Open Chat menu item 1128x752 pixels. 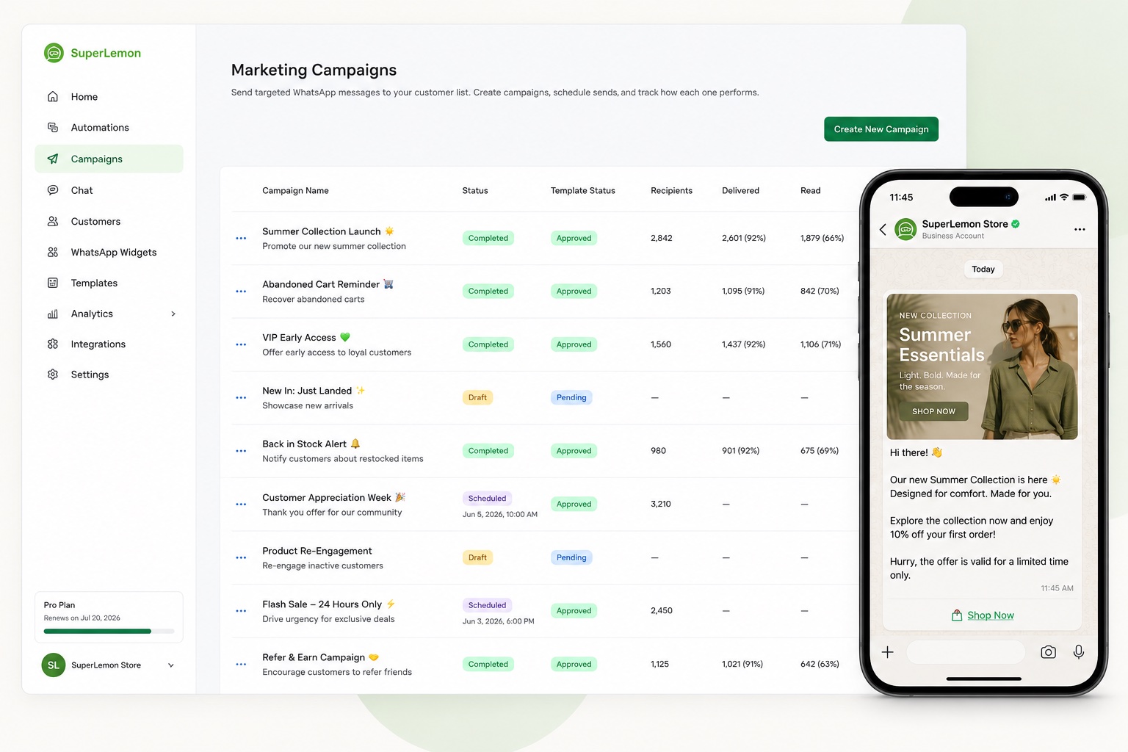(x=109, y=190)
